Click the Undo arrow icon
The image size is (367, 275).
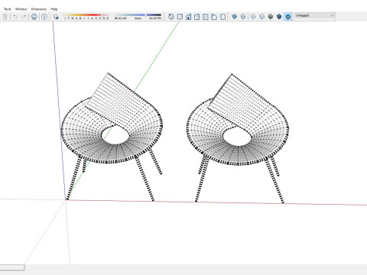pos(15,17)
